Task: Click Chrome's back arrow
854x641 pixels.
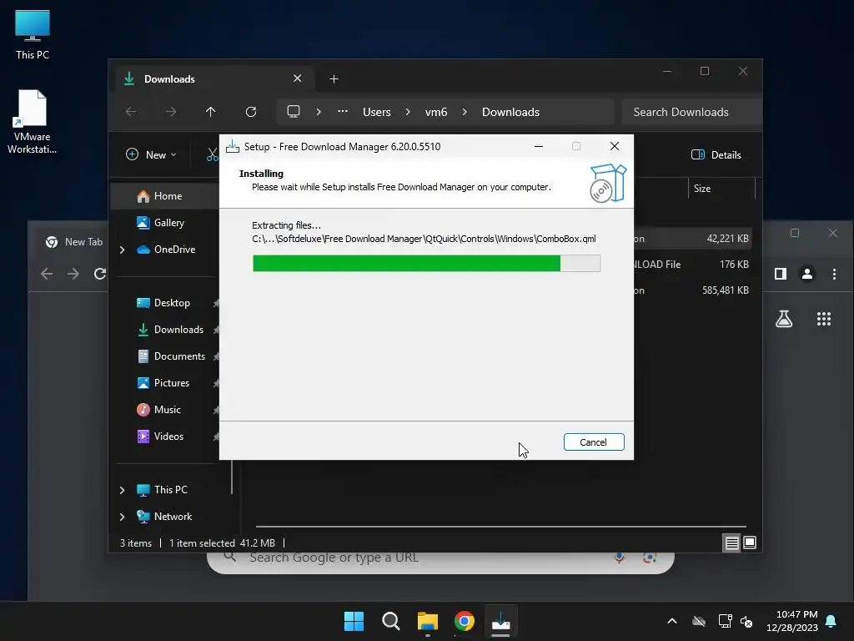Action: (x=47, y=274)
